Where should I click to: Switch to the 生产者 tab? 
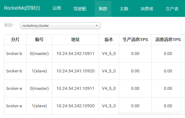[x=172, y=9]
